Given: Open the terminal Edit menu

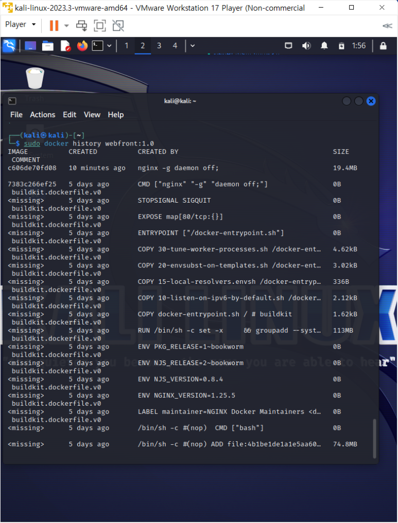Looking at the screenshot, I should pyautogui.click(x=70, y=115).
